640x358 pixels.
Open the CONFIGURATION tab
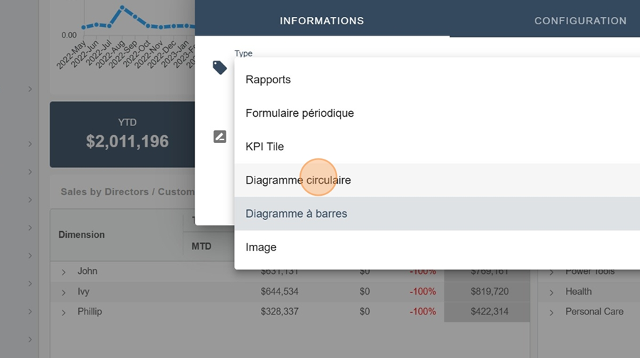(x=580, y=21)
